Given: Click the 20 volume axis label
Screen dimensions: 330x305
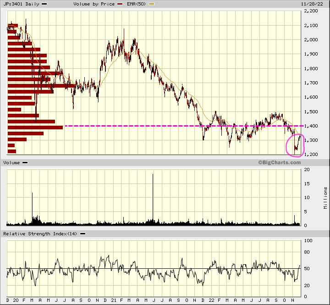Looking at the screenshot, I should pos(307,170).
